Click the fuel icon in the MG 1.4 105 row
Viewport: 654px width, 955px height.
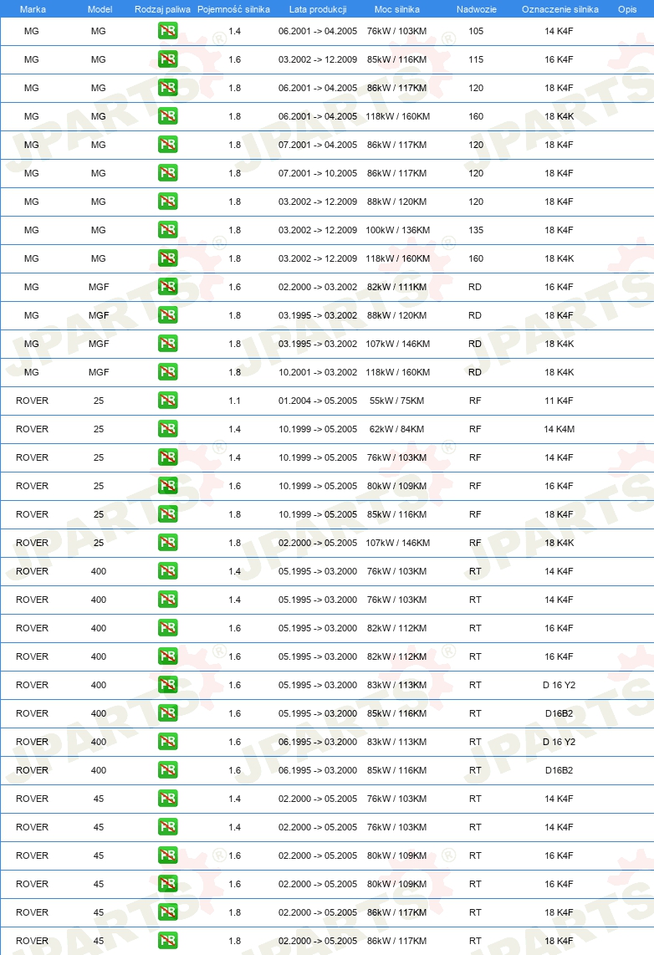pos(167,30)
